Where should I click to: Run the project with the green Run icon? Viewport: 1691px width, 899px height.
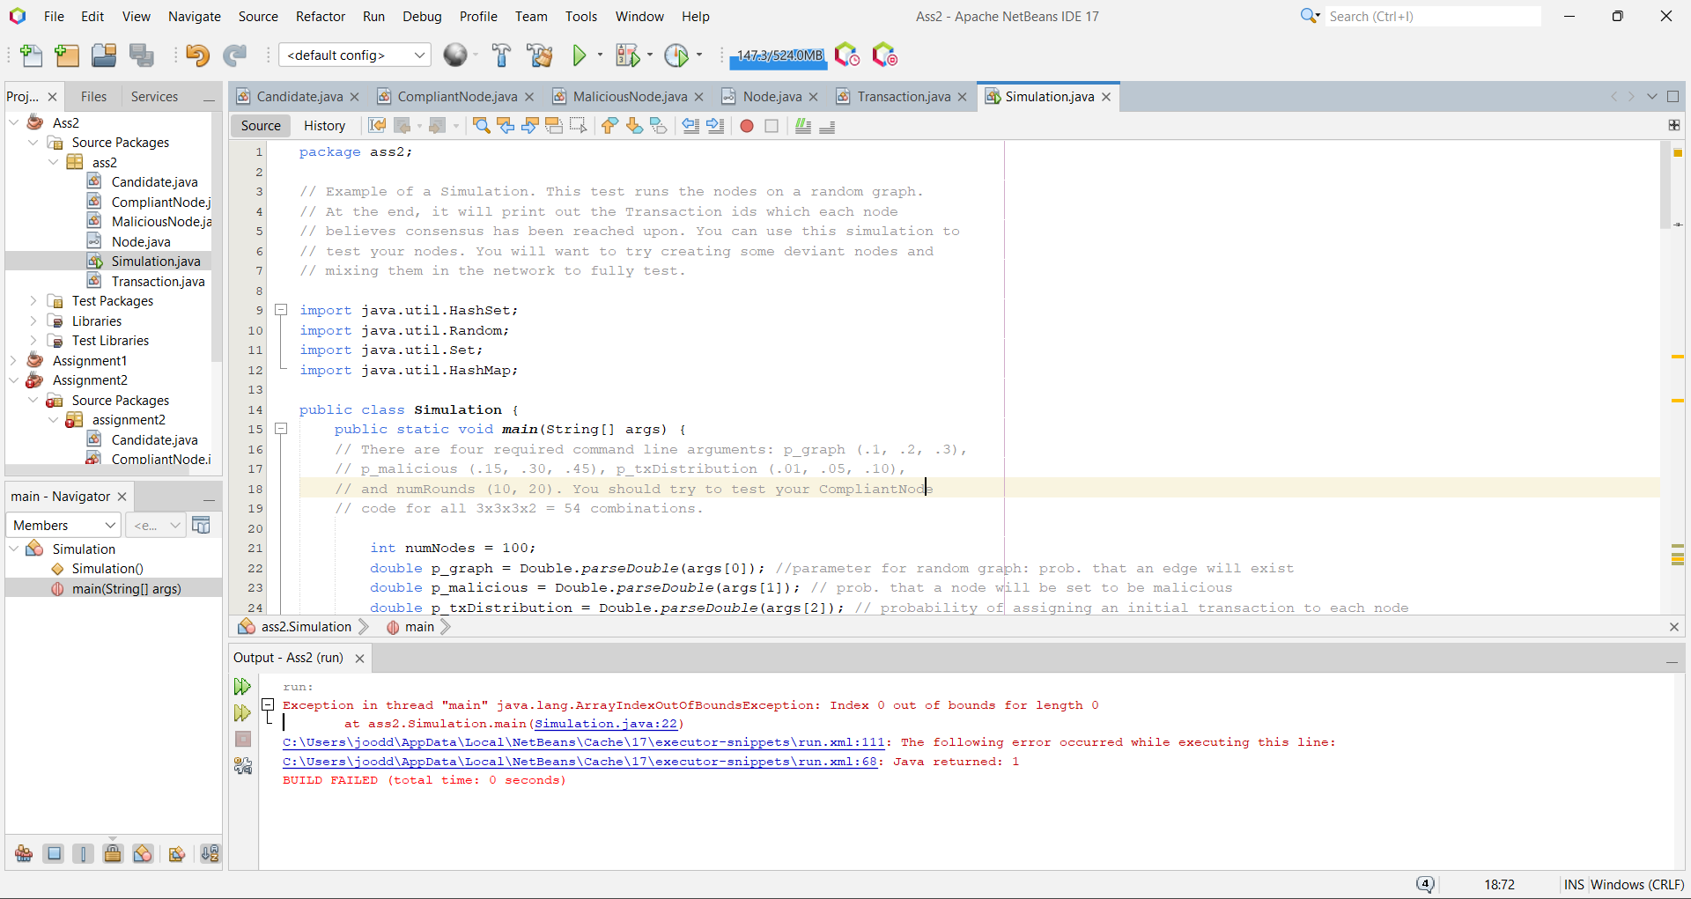(x=578, y=55)
